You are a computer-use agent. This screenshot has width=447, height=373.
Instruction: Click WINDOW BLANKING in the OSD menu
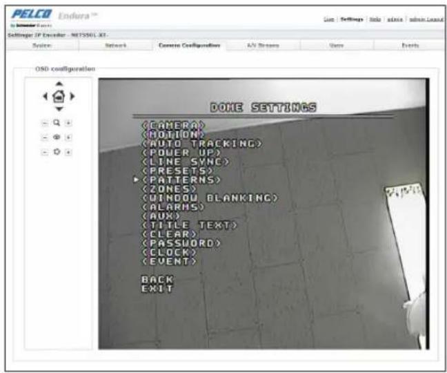point(210,198)
